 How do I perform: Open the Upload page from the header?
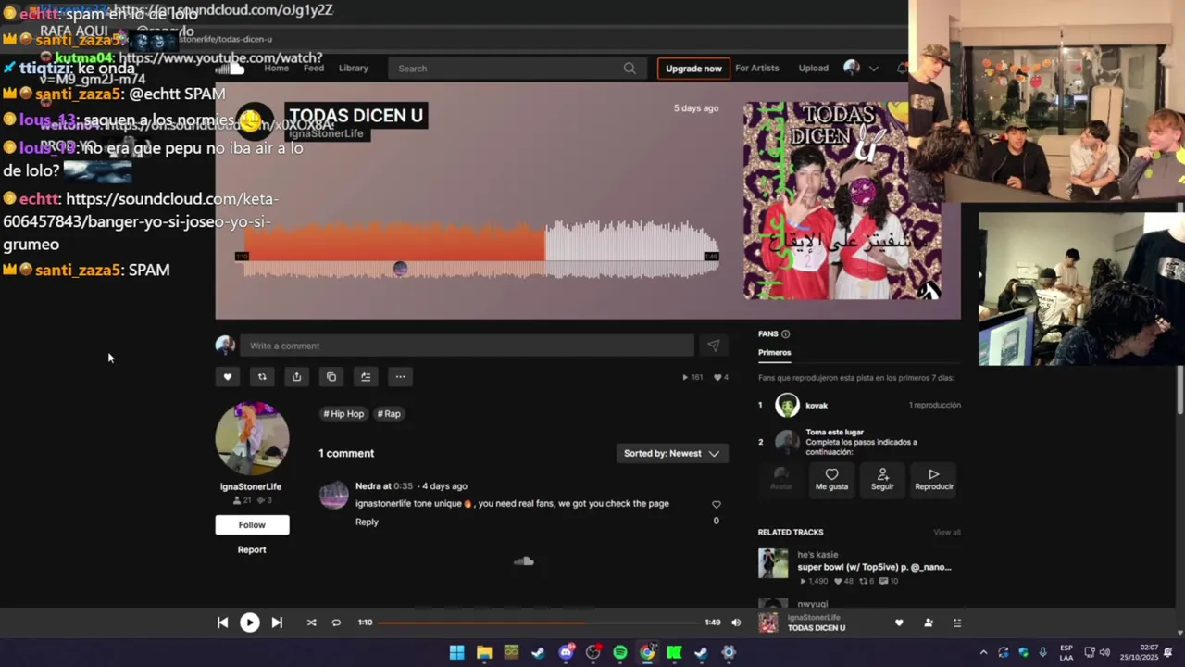[x=814, y=69]
